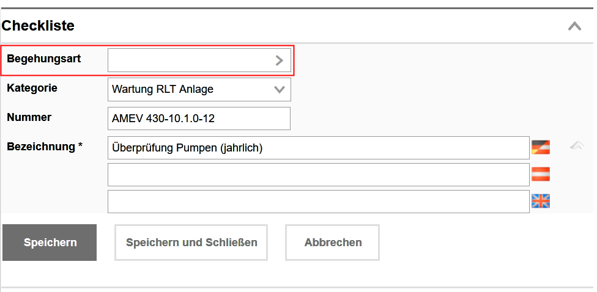Click the Austrian Bezeichnung text field
The height and width of the screenshot is (292, 597).
pyautogui.click(x=318, y=174)
